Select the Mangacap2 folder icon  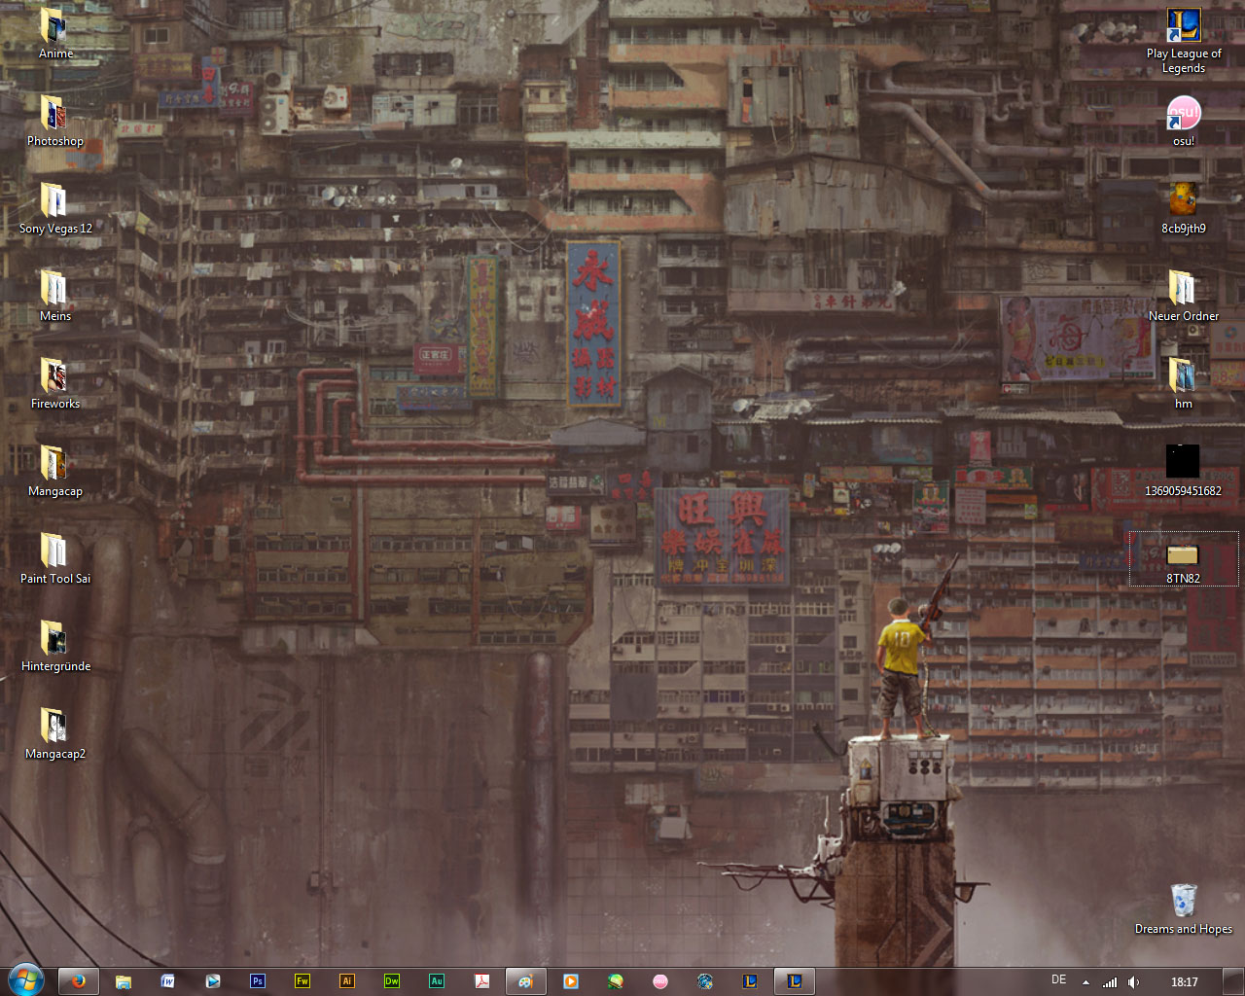coord(54,734)
